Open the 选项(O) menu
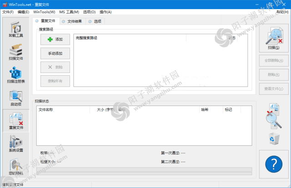This screenshot has width=291, height=188. [x=89, y=12]
